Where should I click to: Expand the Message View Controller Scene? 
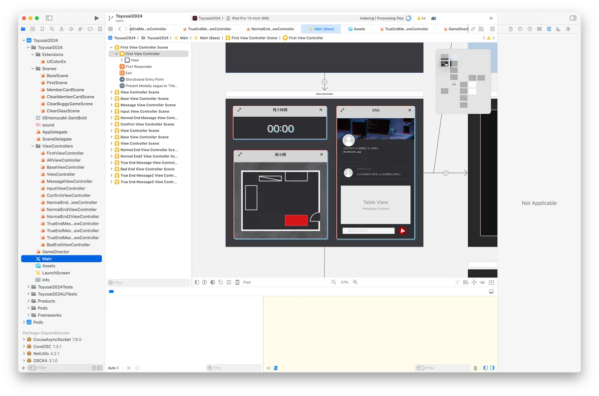point(111,105)
